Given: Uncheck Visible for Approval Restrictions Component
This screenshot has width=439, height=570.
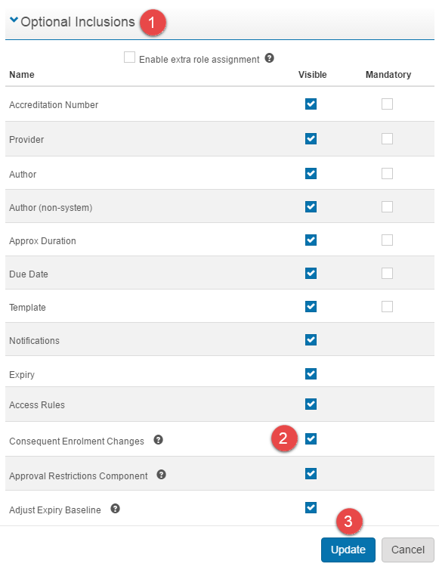Looking at the screenshot, I should (x=311, y=474).
